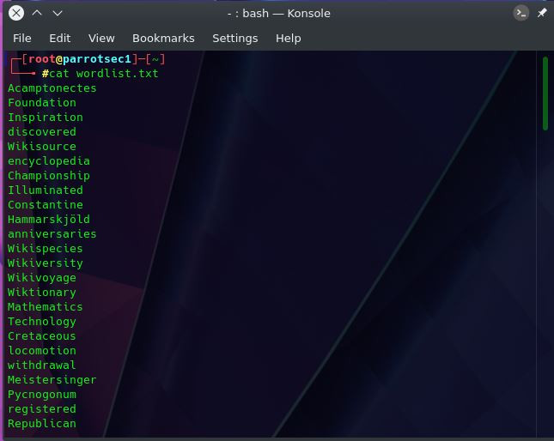Click the word 'Meistersinger'

(x=52, y=379)
